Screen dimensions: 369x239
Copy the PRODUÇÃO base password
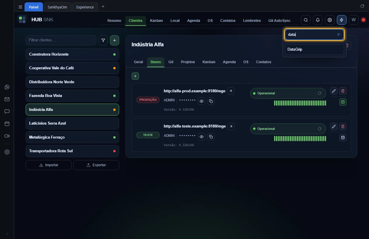[x=211, y=101]
